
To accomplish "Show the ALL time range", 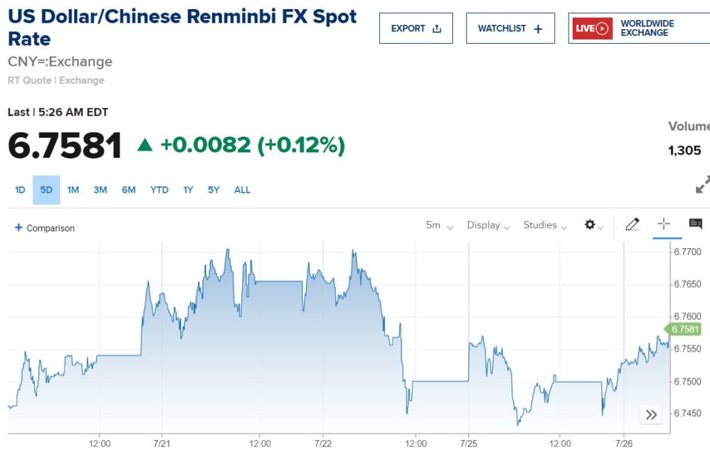I will pos(242,190).
